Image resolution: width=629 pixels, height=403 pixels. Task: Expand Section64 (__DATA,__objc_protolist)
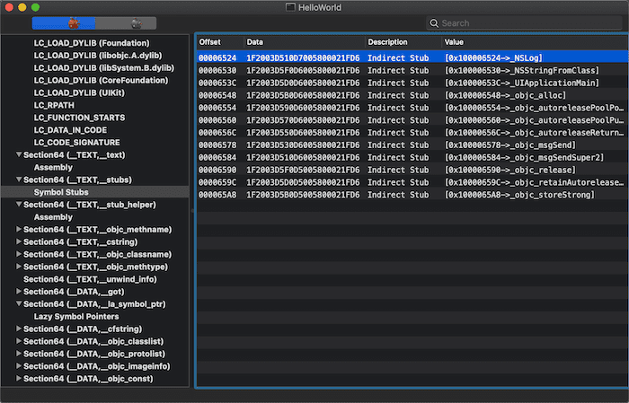(19, 354)
